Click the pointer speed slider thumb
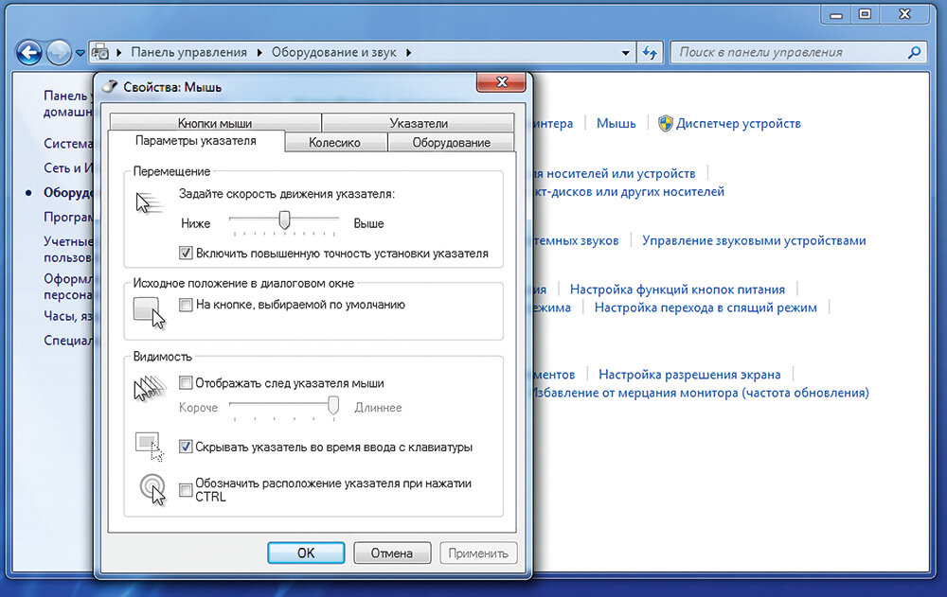The image size is (947, 597). click(284, 220)
